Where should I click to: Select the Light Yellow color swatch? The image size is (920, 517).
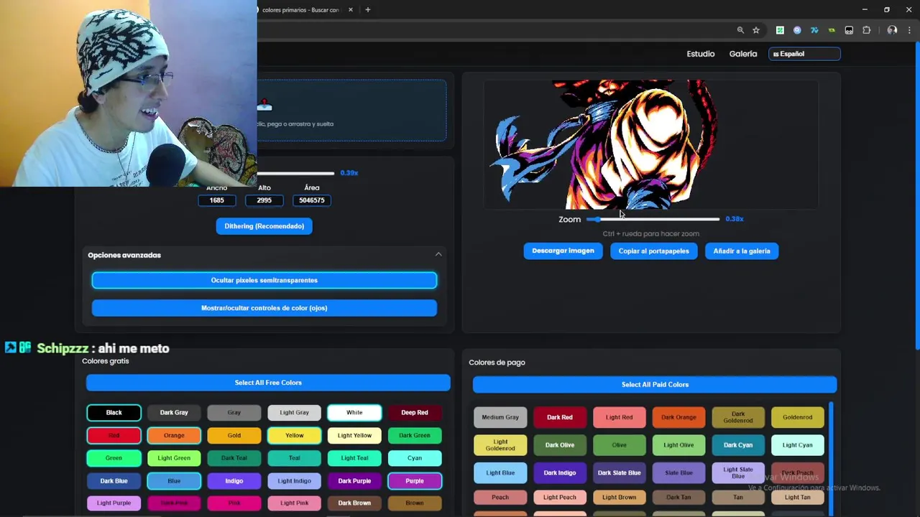coord(354,435)
